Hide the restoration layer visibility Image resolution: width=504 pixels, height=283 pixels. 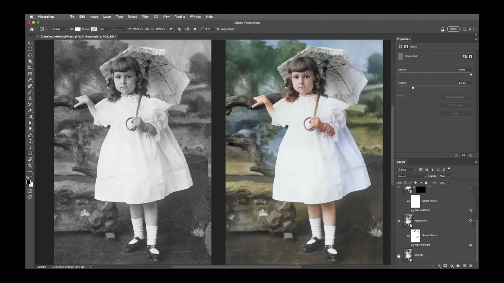[x=399, y=221]
